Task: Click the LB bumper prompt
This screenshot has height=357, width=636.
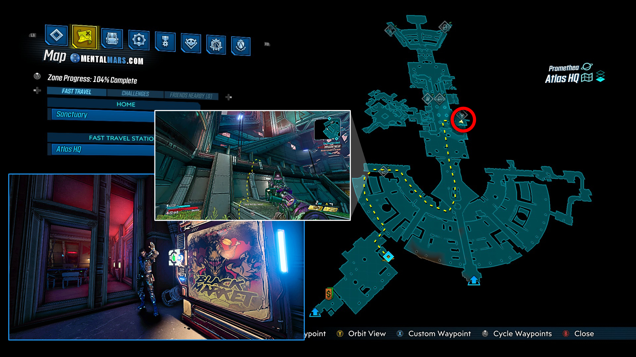Action: 32,35
